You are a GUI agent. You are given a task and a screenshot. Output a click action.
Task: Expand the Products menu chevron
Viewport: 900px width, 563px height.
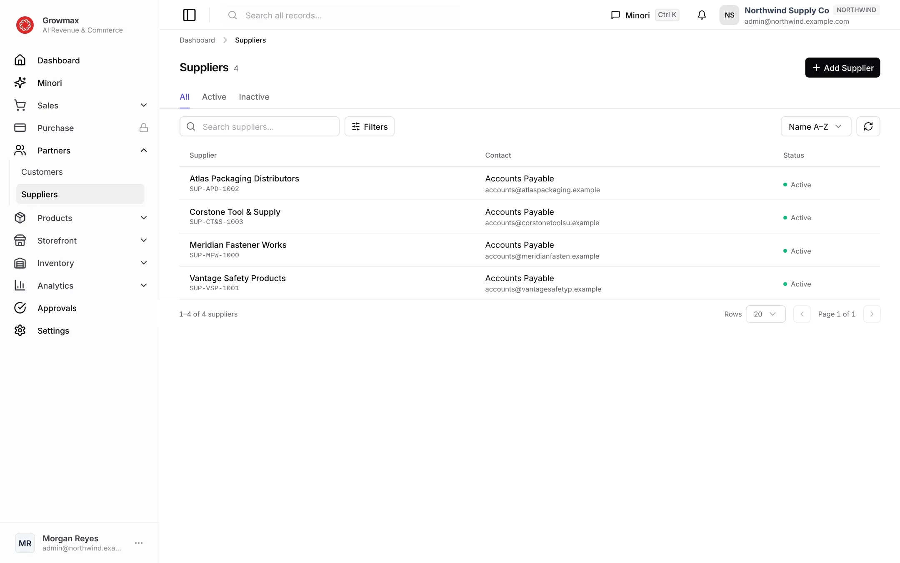point(144,218)
